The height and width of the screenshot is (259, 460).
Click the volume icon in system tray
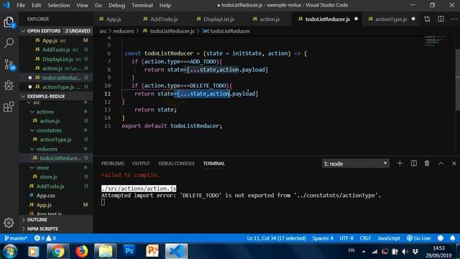(405, 251)
